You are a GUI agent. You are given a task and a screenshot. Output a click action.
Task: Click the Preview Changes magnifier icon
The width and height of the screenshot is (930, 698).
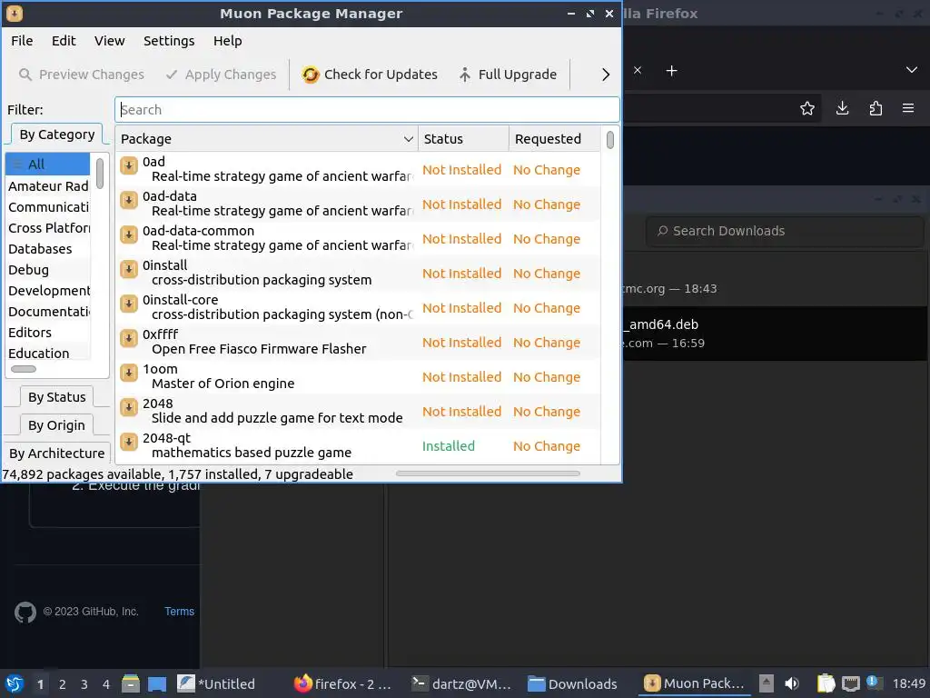click(x=25, y=75)
